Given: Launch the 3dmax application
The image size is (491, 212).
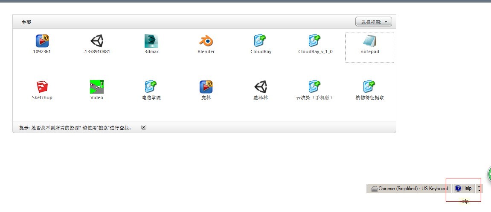Looking at the screenshot, I should (151, 41).
